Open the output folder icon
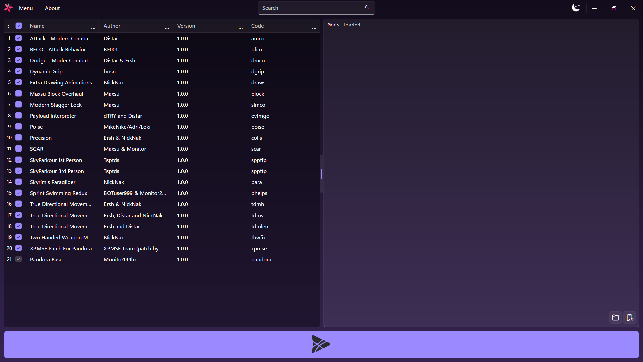This screenshot has width=643, height=362. pyautogui.click(x=615, y=317)
